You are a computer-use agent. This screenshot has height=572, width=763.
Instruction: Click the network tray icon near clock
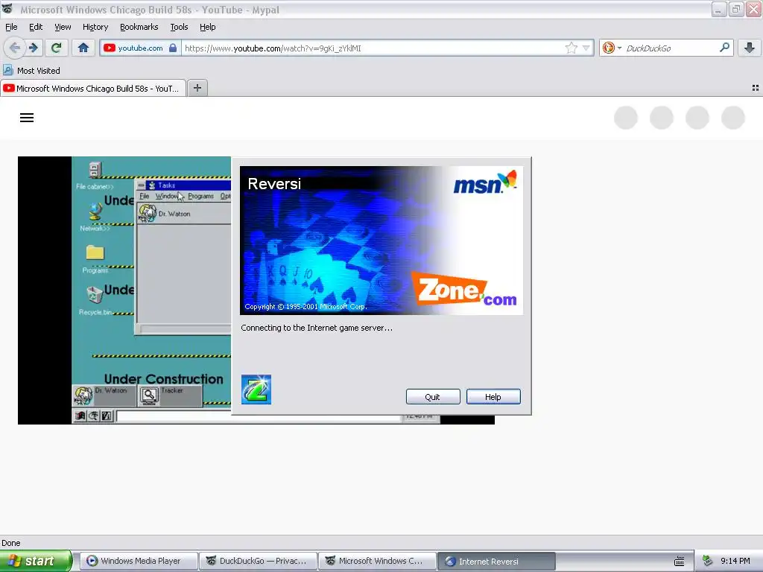(708, 561)
